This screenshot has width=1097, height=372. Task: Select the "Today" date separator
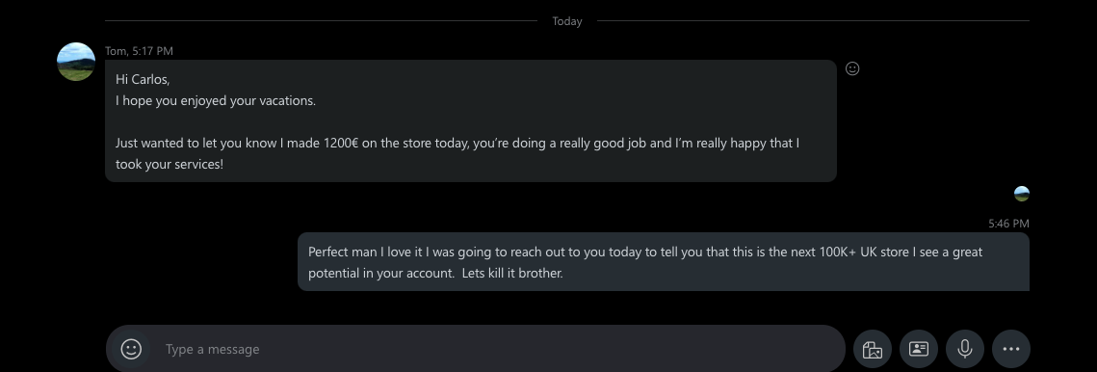tap(566, 21)
